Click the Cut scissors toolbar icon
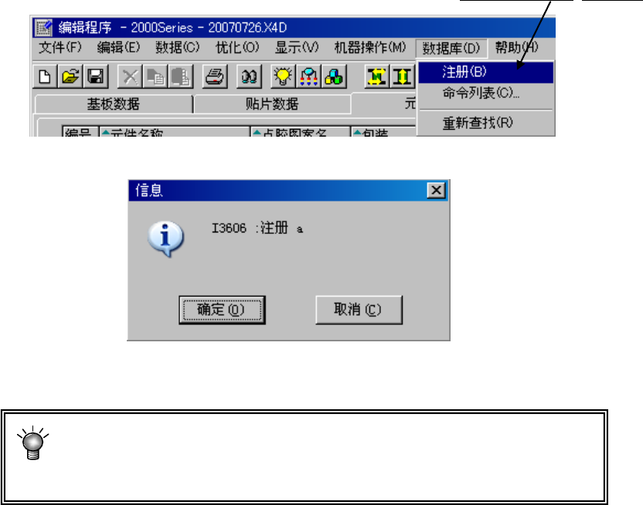Viewport: 643px width, 505px height. coord(130,76)
